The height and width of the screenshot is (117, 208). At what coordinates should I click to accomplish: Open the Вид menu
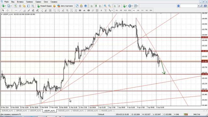[13, 2]
